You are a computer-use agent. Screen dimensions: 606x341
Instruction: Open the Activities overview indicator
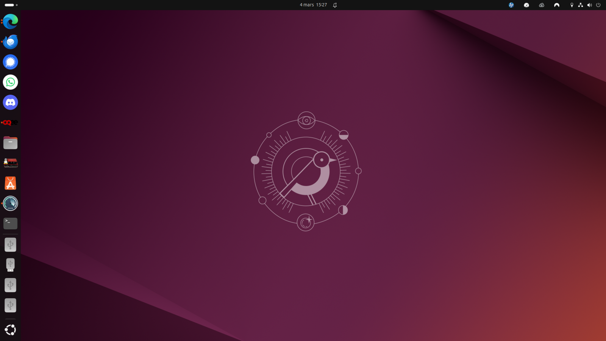pyautogui.click(x=11, y=5)
